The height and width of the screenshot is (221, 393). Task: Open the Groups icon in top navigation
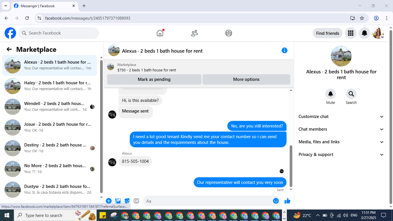[229, 33]
